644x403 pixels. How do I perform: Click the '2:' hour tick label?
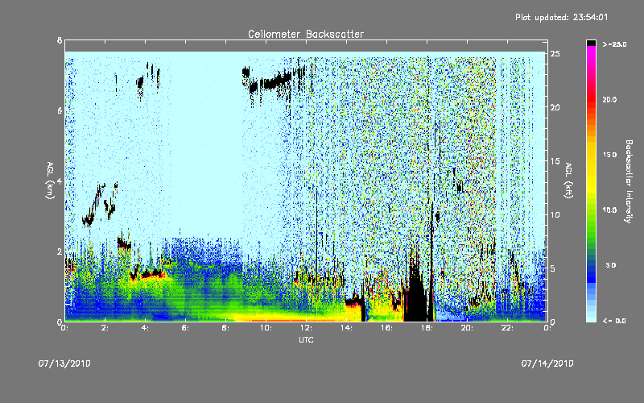click(x=105, y=328)
